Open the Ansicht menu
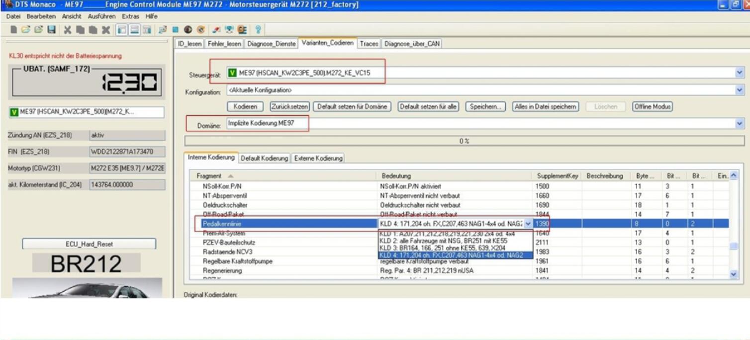Screen dimensions: 750x340 click(72, 16)
